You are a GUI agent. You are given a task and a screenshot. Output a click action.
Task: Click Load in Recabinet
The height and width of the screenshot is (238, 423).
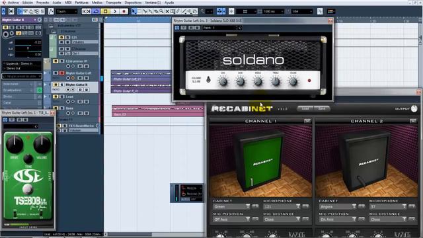click(305, 108)
